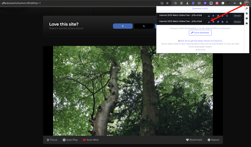
Task: Copy link of first Hamnet m3u8 entry
Action: click(x=218, y=16)
